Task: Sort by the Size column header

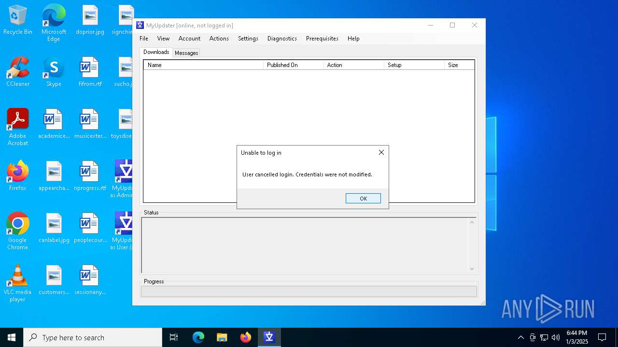Action: [459, 65]
